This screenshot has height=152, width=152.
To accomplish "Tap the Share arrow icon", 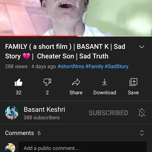I will tap(76, 82).
